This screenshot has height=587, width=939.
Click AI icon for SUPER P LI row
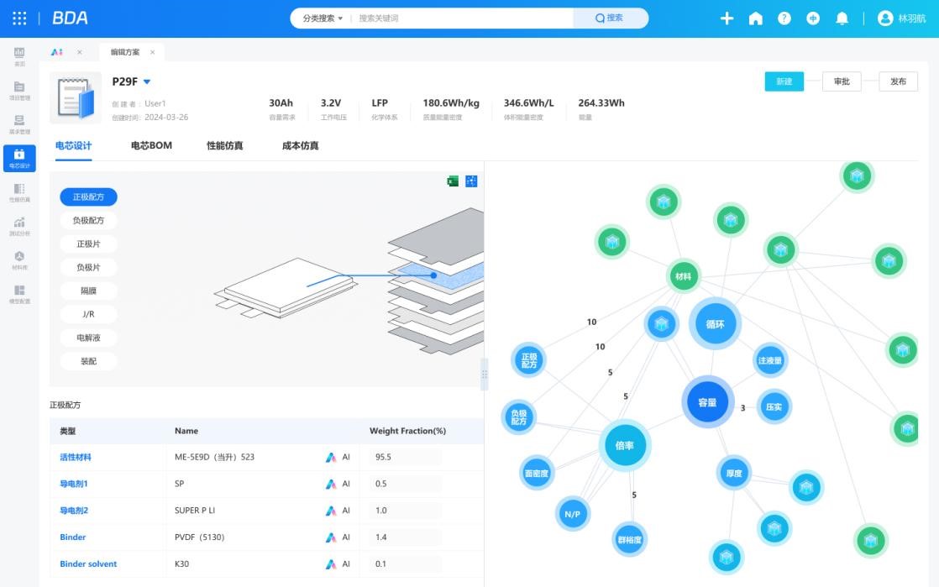332,511
